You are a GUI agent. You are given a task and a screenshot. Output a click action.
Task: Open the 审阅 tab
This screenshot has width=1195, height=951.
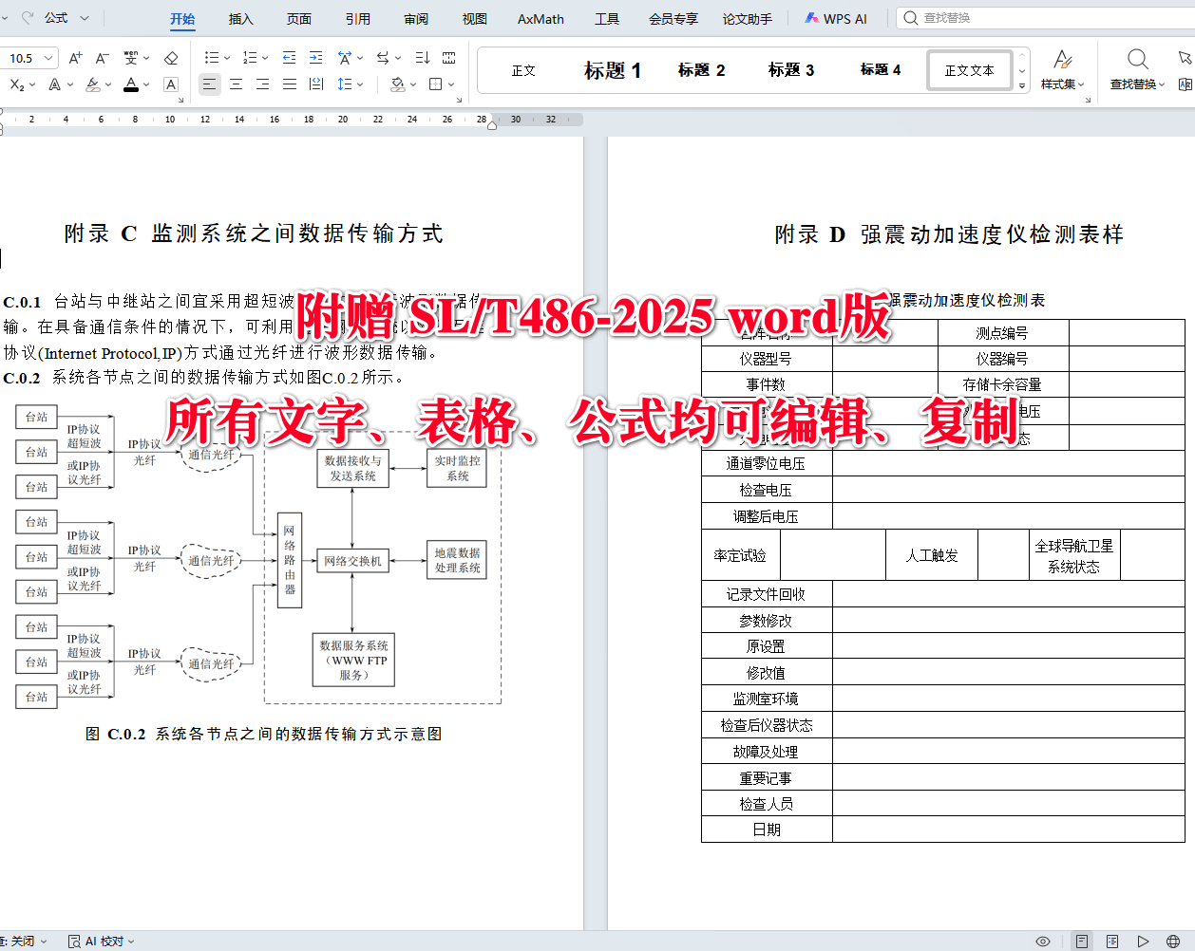pyautogui.click(x=416, y=19)
